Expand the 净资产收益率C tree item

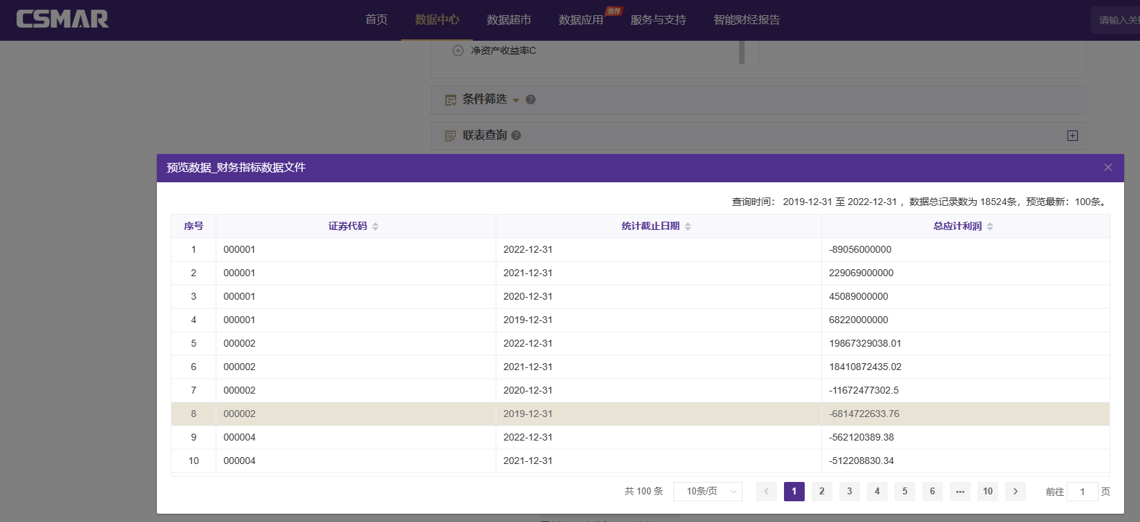[x=458, y=50]
